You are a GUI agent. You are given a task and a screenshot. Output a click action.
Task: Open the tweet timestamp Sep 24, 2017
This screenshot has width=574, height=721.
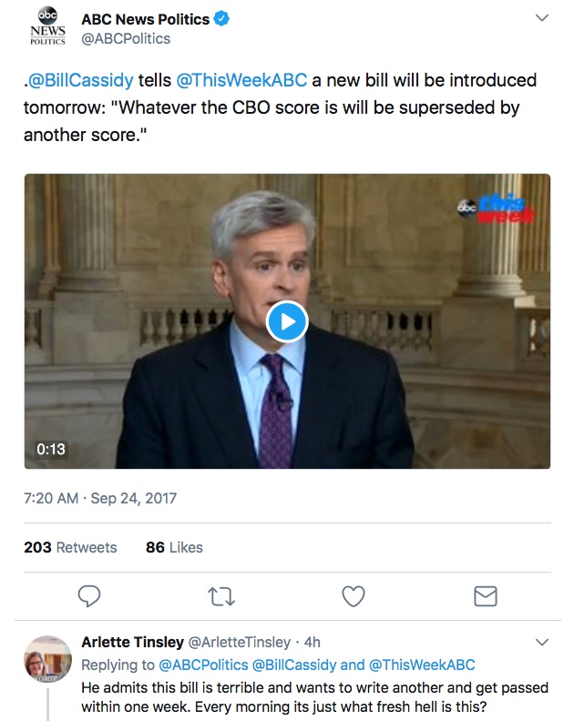tap(100, 498)
